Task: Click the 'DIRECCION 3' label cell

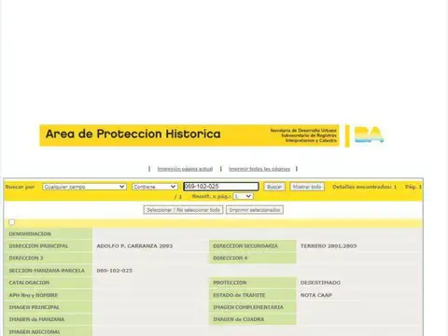Action: (49, 258)
